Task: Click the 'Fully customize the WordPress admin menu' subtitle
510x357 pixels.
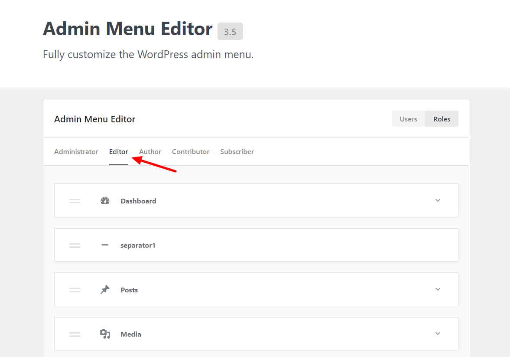Action: tap(148, 54)
